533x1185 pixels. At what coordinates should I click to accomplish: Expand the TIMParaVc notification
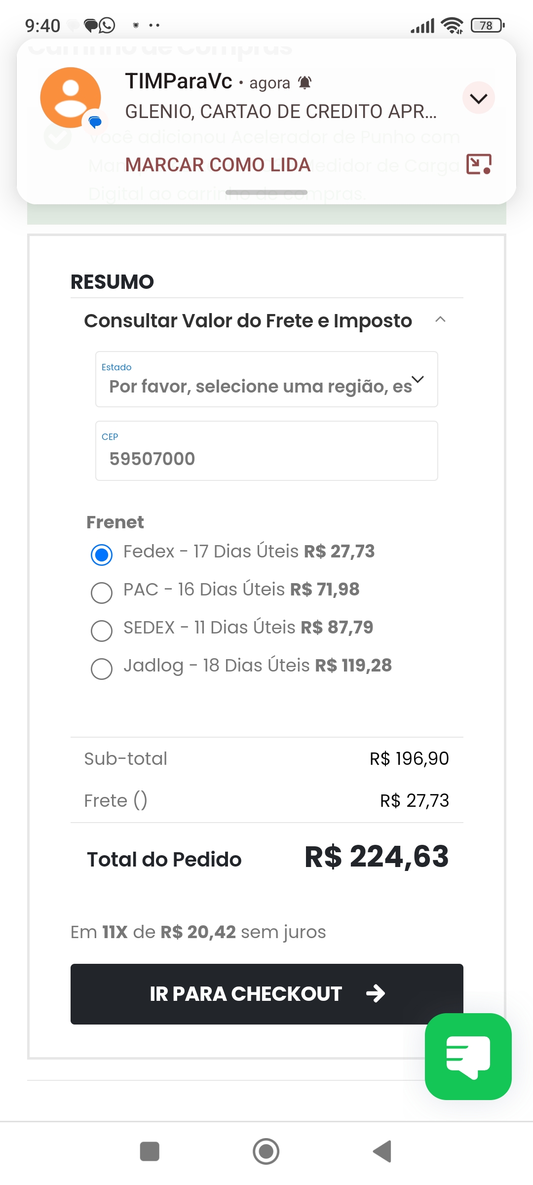point(478,98)
